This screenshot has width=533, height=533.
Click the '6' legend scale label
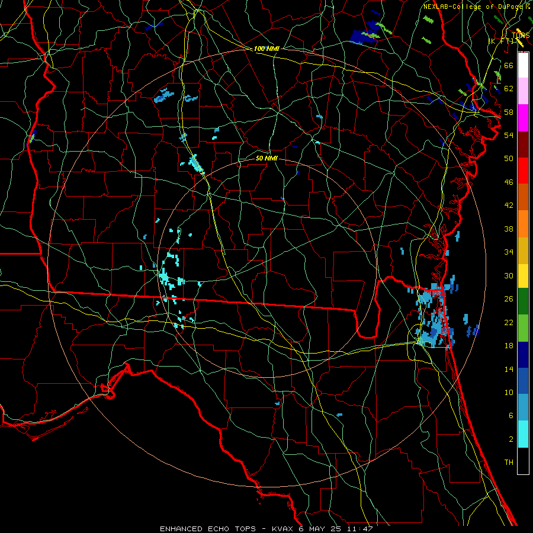(510, 416)
